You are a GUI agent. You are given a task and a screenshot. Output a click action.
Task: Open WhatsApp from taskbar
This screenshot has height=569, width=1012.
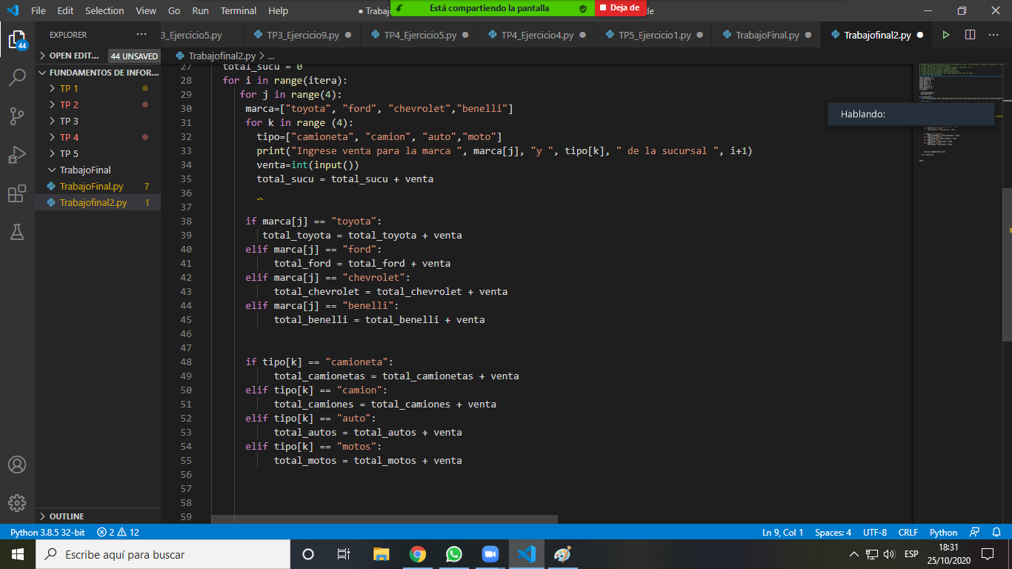pyautogui.click(x=453, y=554)
